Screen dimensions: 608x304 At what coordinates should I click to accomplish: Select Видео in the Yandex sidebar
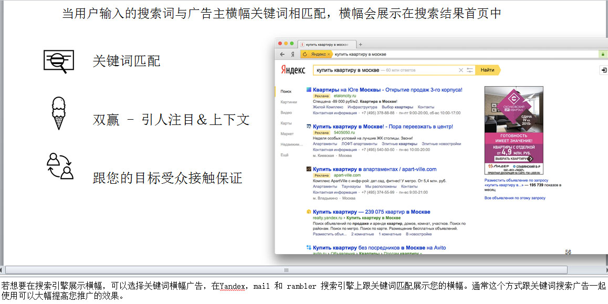pyautogui.click(x=286, y=112)
